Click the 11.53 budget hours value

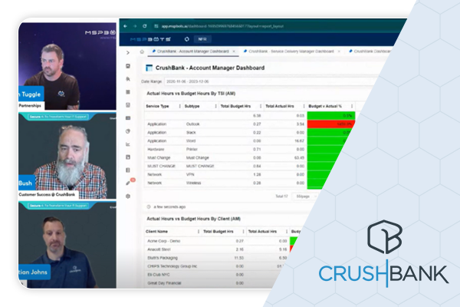tap(239, 258)
